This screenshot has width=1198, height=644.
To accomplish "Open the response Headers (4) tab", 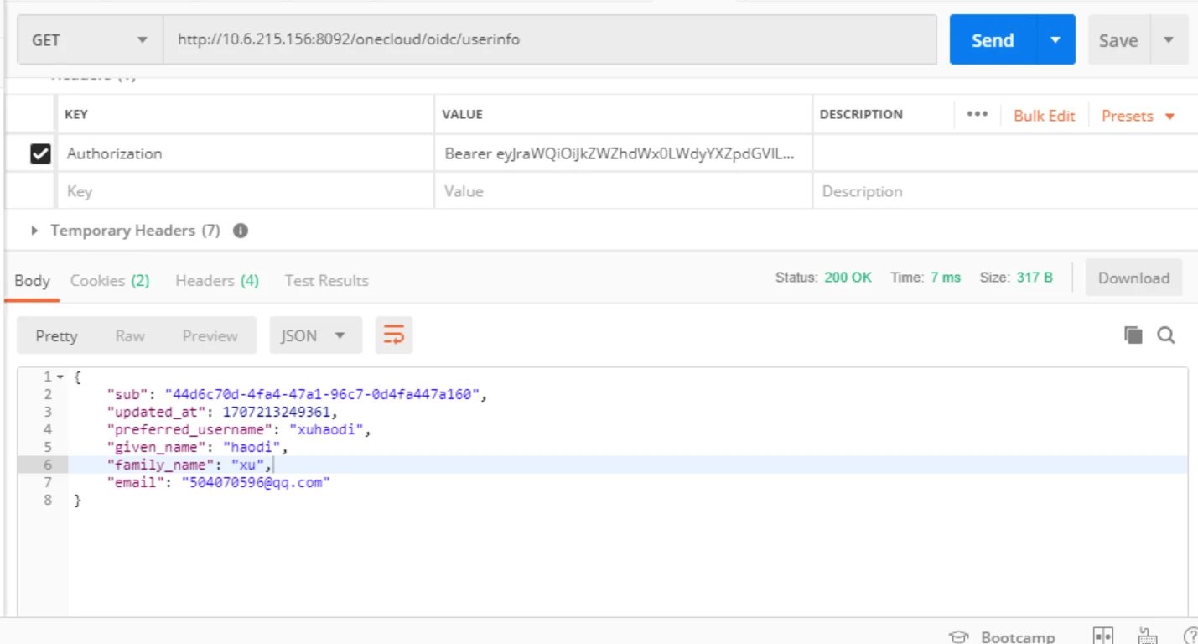I will click(217, 281).
